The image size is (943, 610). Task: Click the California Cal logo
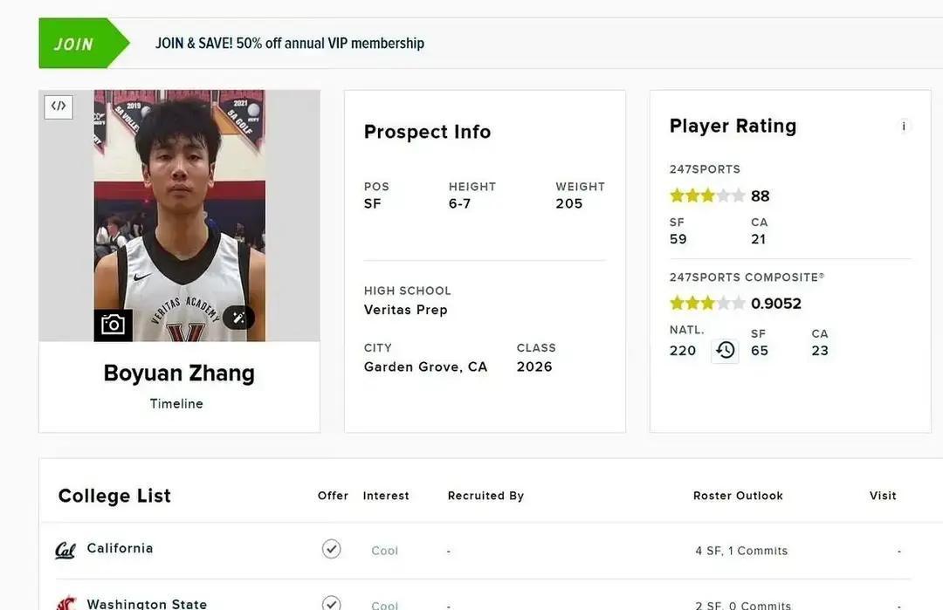tap(65, 550)
